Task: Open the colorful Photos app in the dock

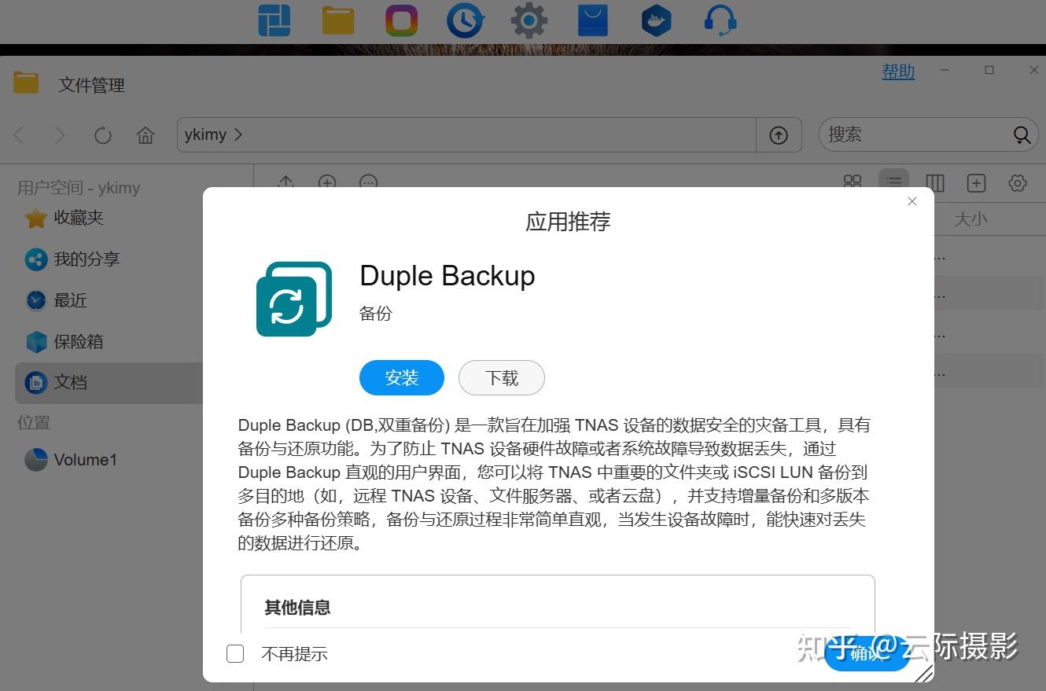Action: point(401,20)
